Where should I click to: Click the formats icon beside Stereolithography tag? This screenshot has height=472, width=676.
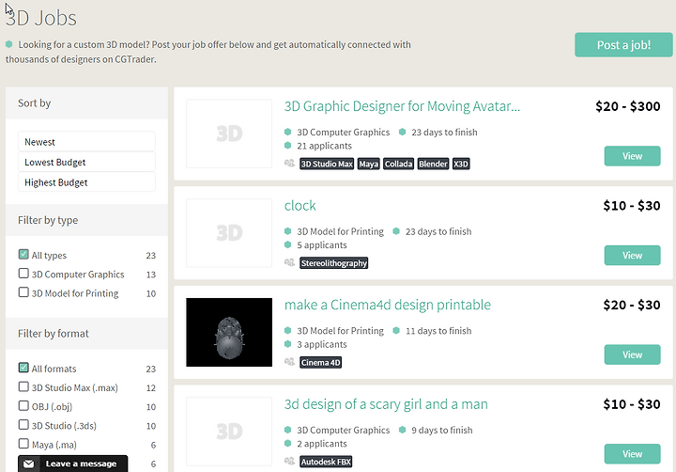coord(289,262)
